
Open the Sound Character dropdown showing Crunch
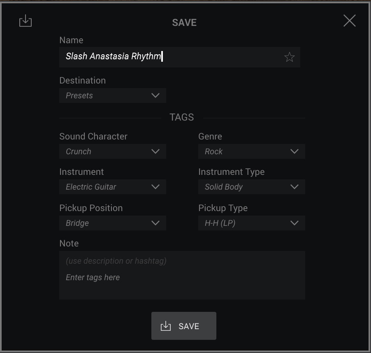click(113, 151)
